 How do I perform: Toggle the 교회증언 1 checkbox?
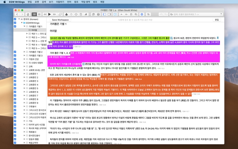[x=15, y=74]
